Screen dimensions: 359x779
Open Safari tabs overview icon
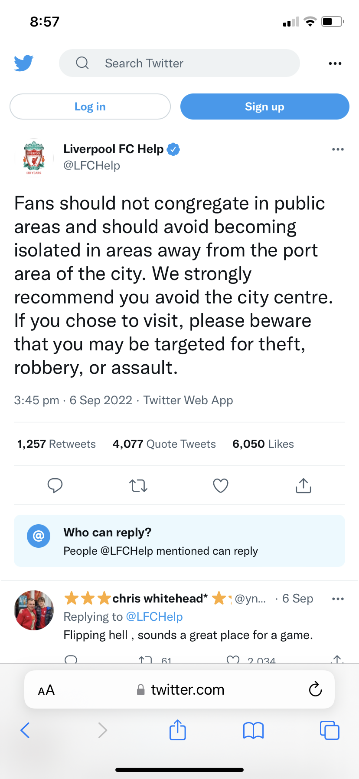330,730
